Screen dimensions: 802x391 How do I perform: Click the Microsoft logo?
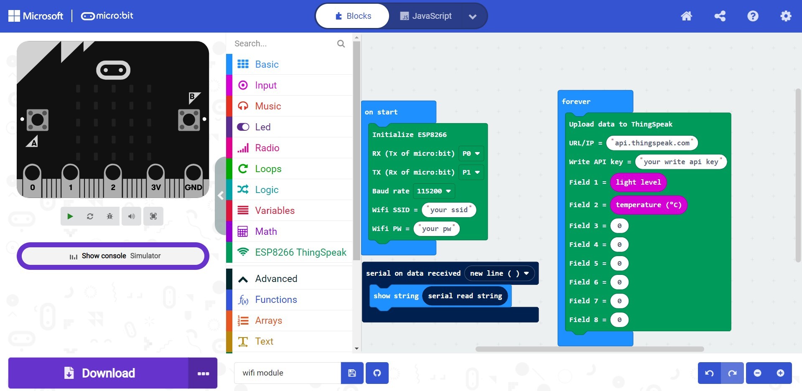(x=36, y=16)
